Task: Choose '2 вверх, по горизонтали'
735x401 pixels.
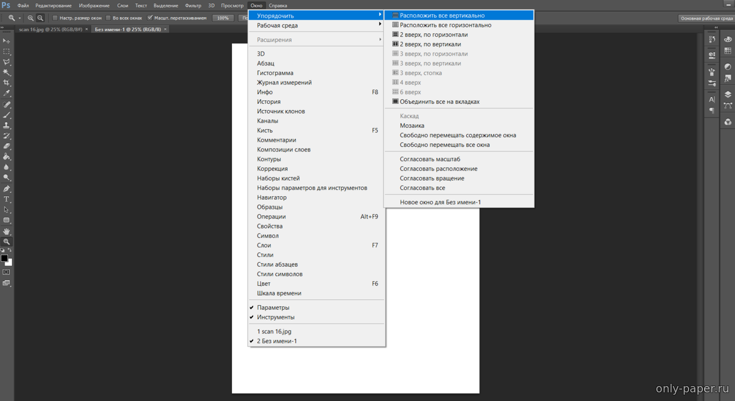Action: 459,34
